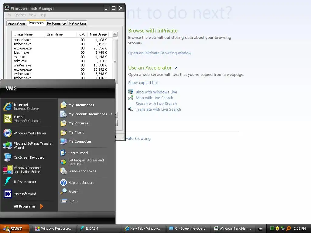Switch to Networking tab in Task Manager
311x233 pixels.
(x=77, y=23)
